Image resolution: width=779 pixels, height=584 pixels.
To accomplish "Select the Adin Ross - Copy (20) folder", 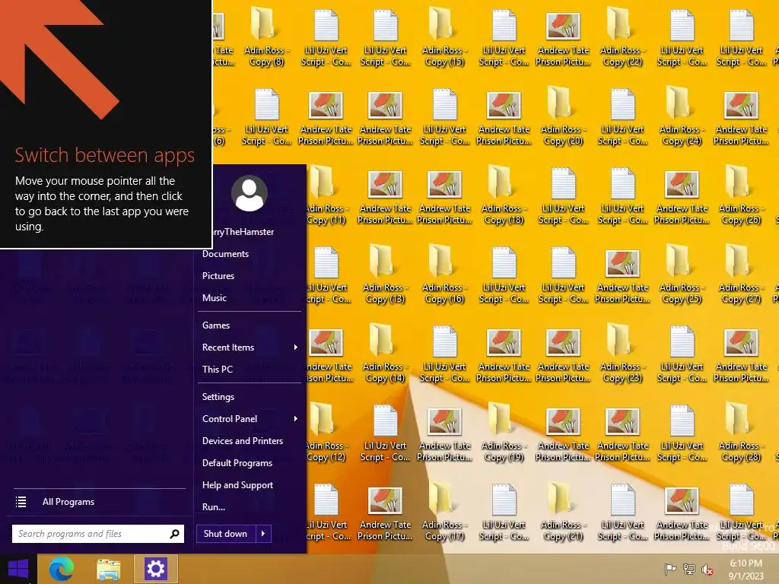I will click(563, 115).
